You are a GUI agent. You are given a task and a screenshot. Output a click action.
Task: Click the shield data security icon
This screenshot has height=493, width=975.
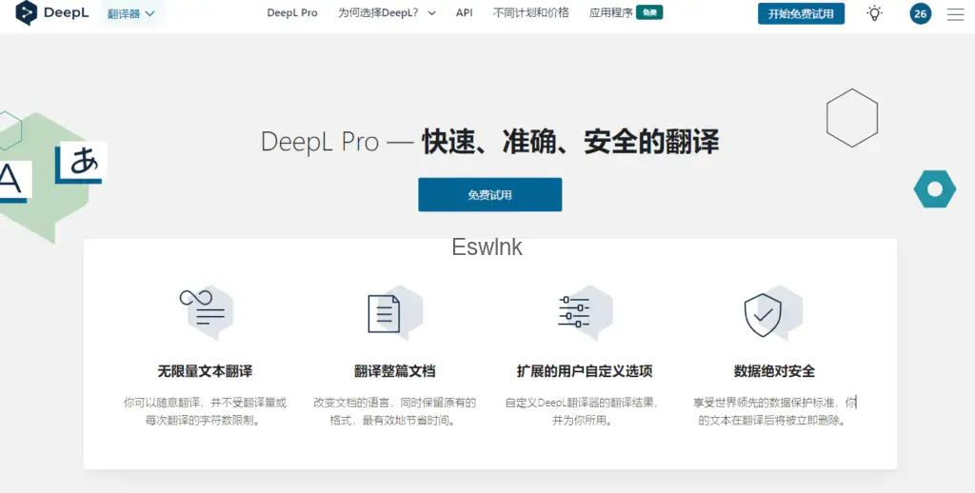763,313
